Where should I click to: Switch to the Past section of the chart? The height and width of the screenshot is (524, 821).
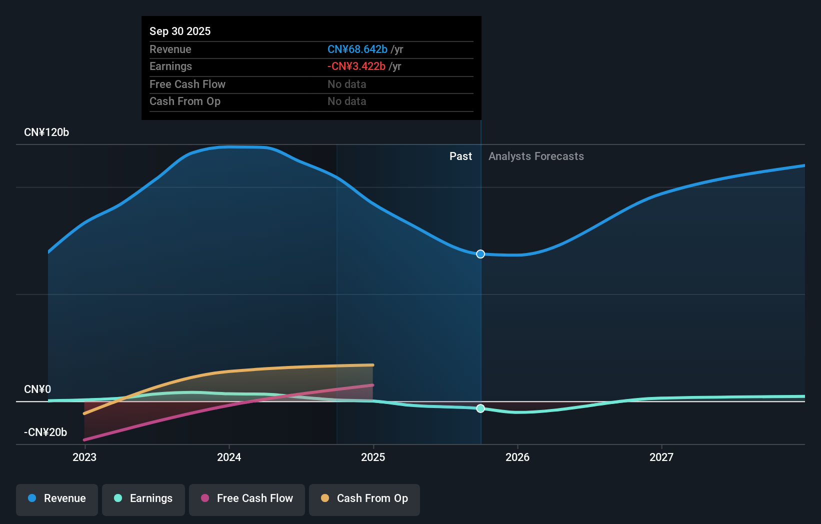(x=460, y=156)
